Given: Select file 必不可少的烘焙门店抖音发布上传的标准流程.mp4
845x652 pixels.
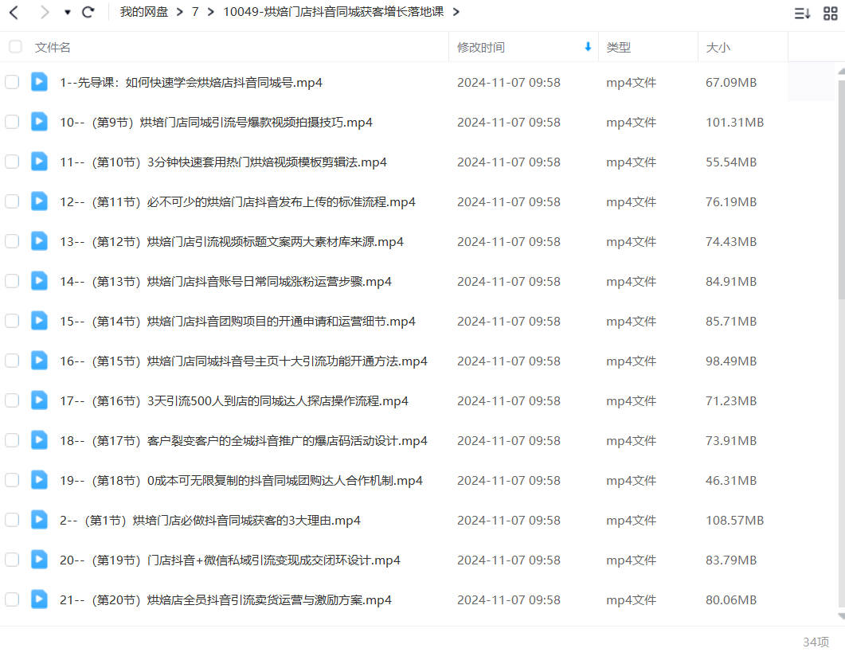Looking at the screenshot, I should point(237,202).
